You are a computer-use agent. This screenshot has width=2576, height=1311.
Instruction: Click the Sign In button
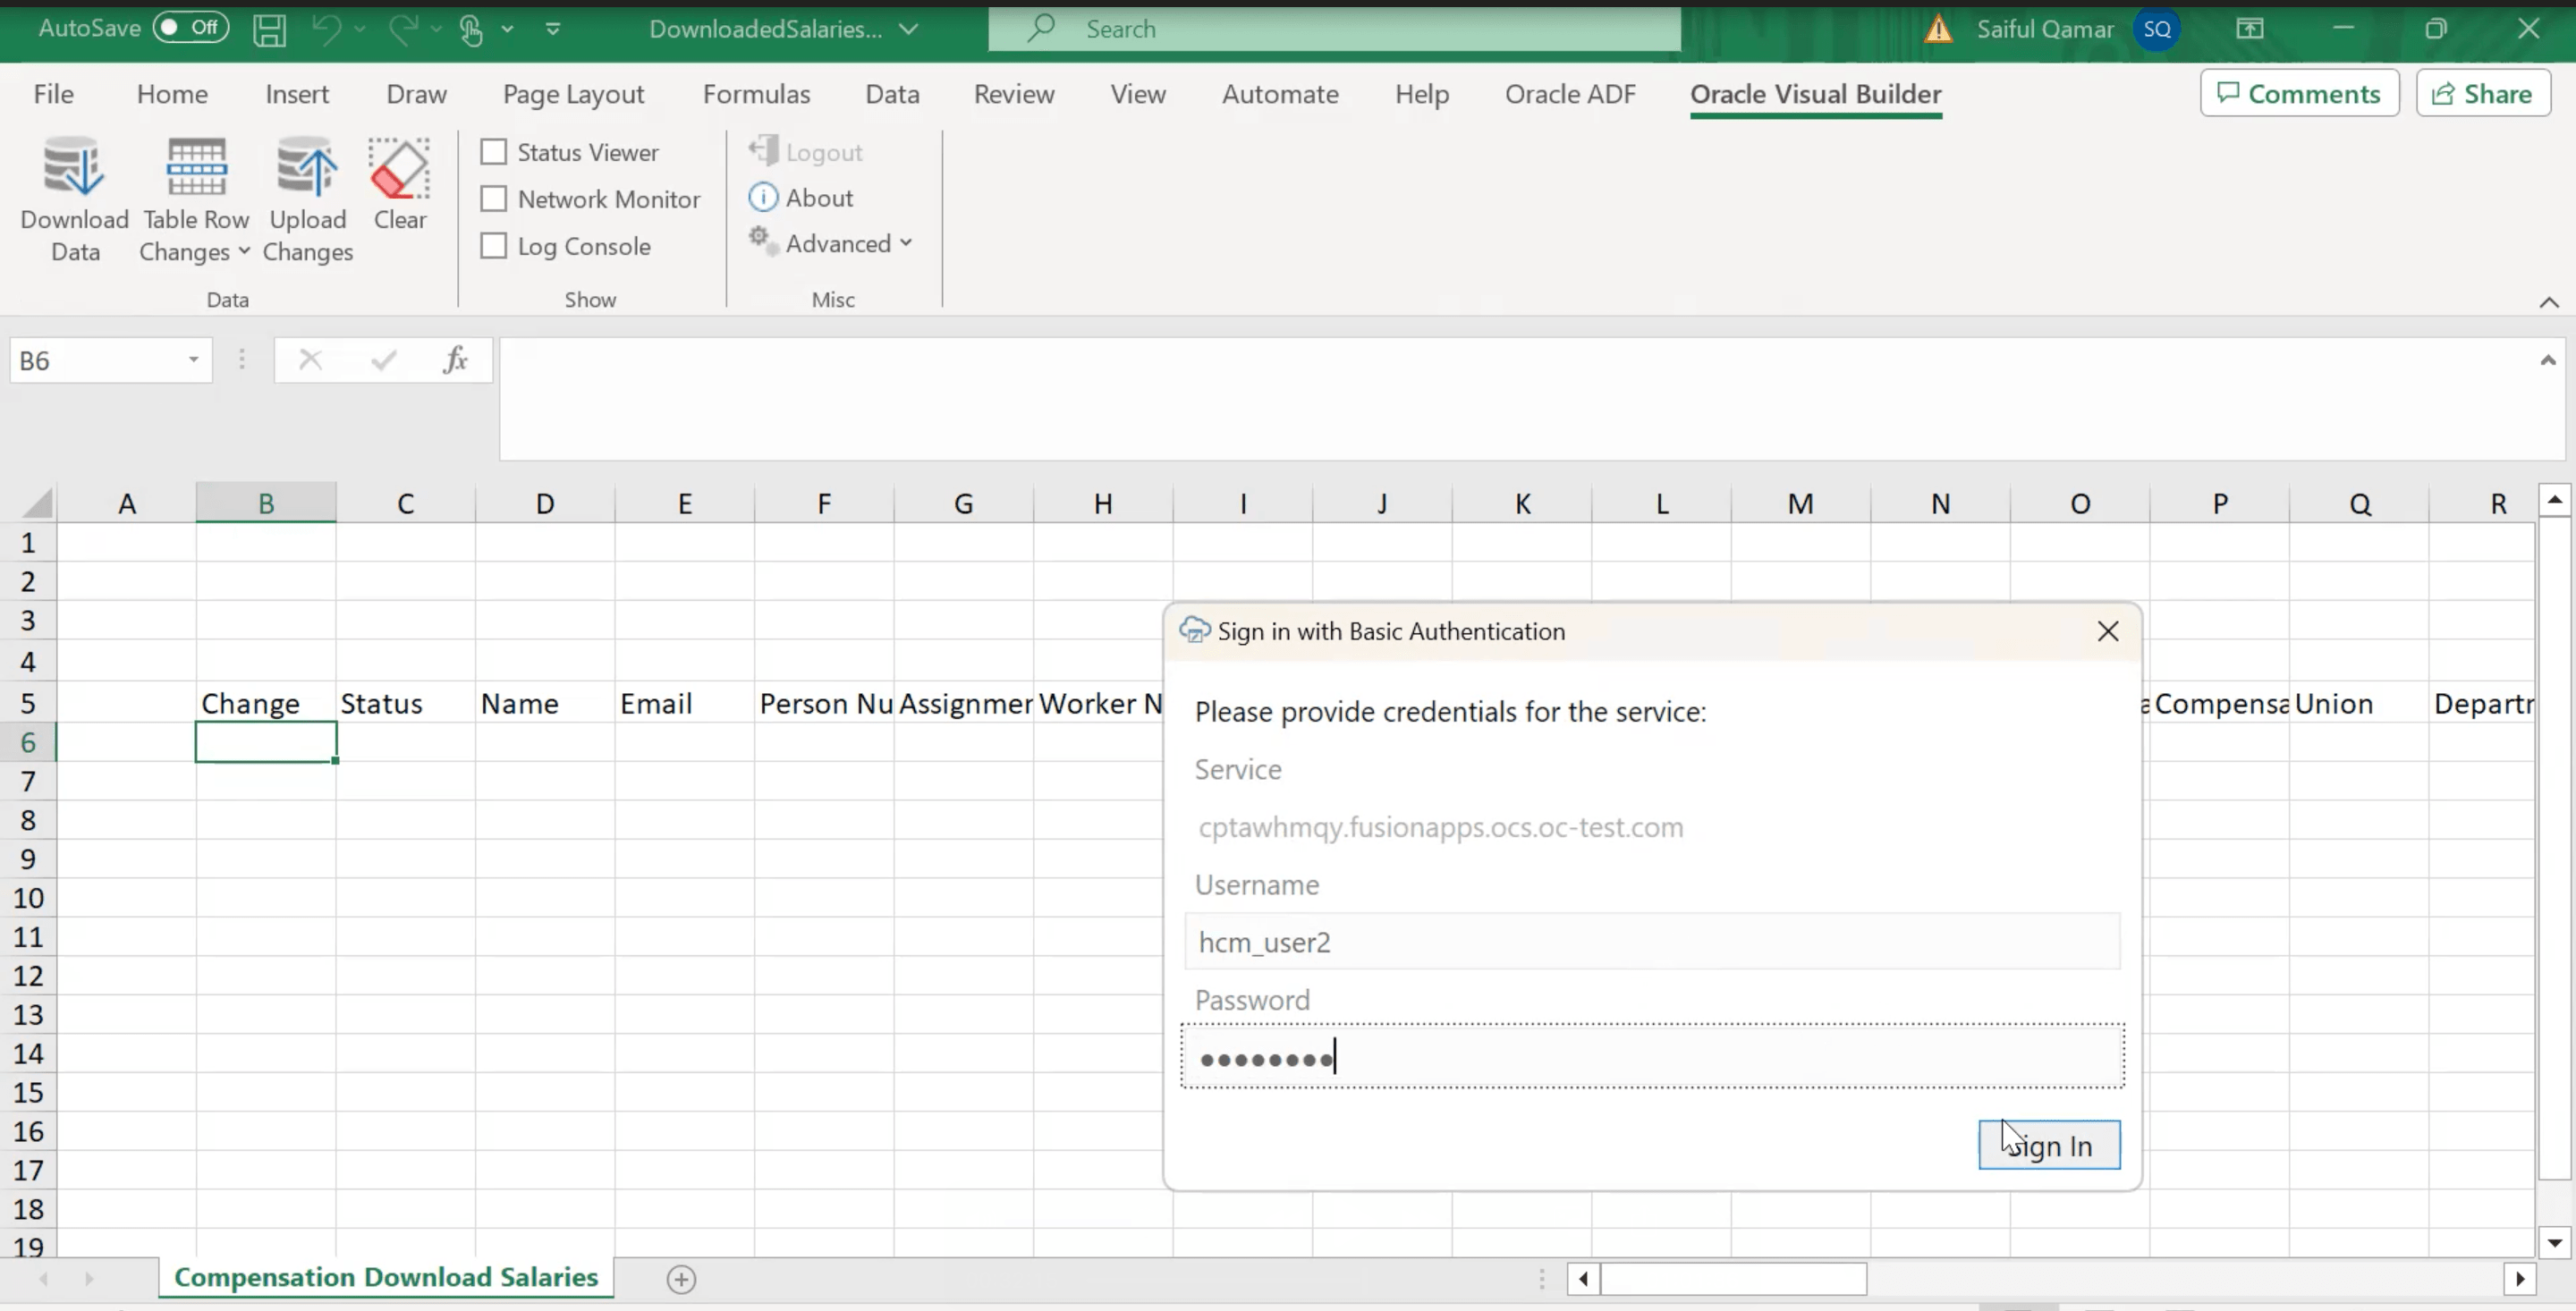coord(2048,1145)
